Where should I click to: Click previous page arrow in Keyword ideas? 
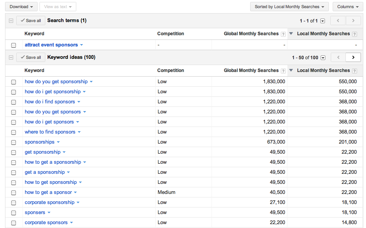[338, 57]
